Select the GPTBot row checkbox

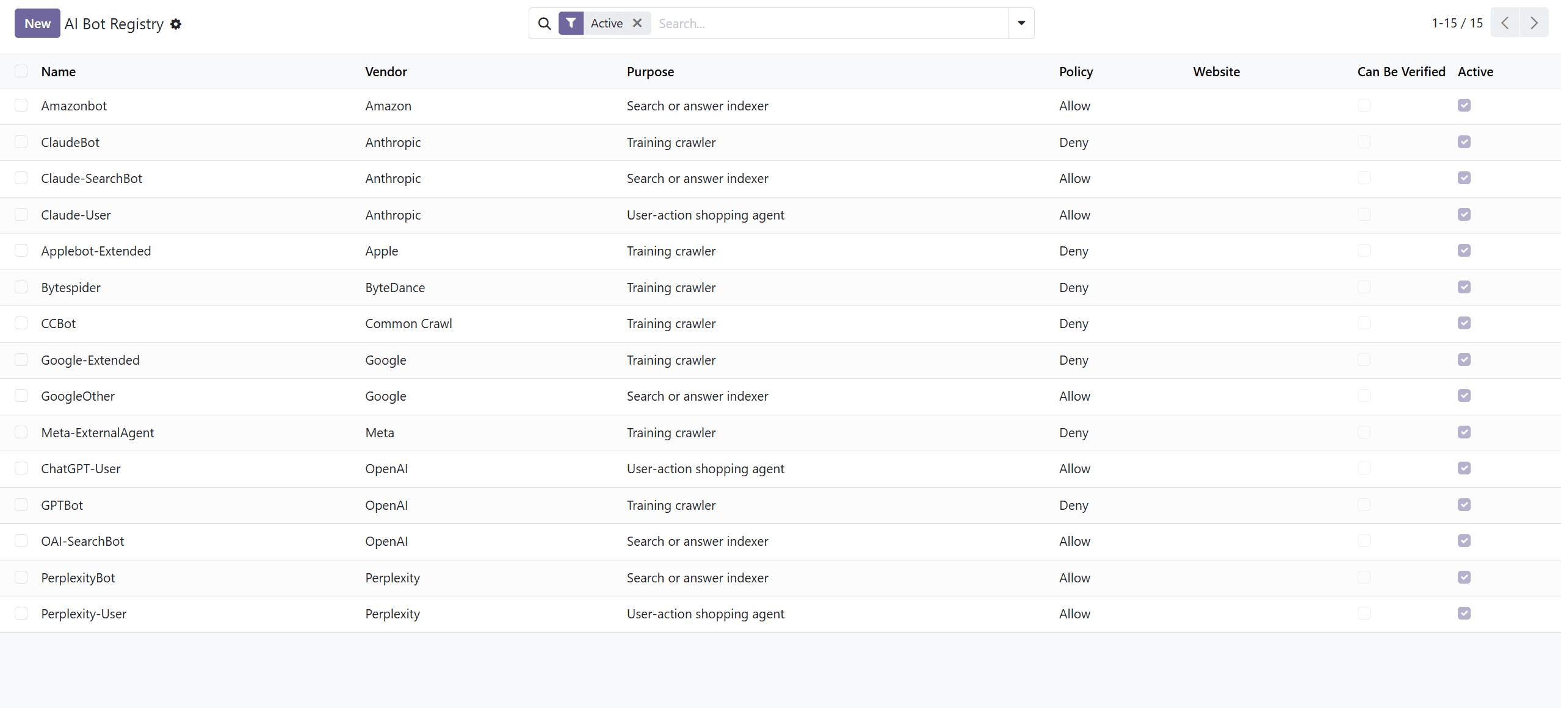[x=21, y=505]
